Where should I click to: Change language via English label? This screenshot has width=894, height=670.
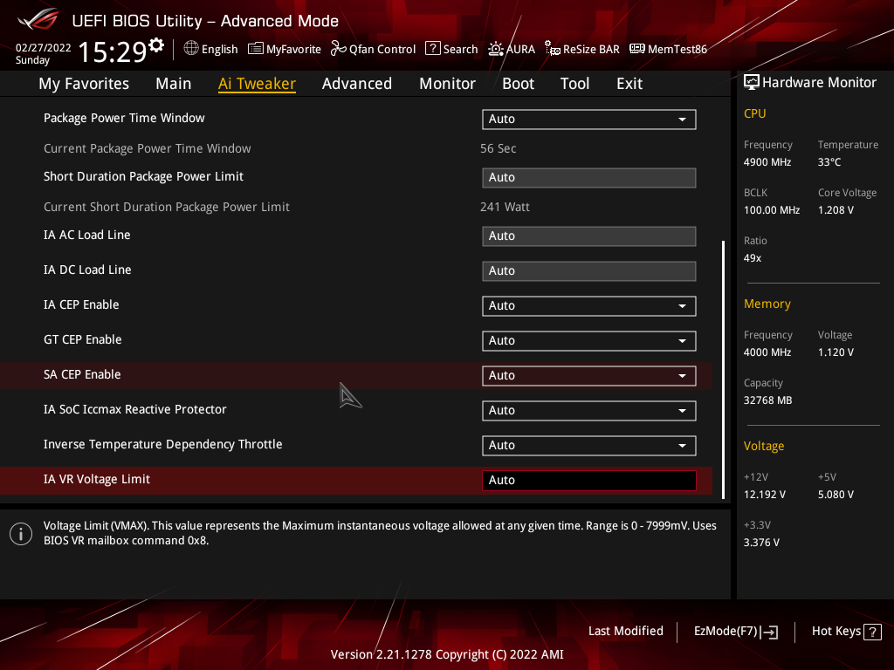(219, 50)
